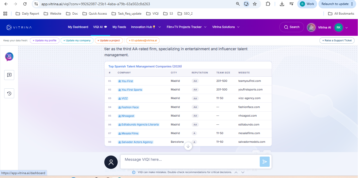Go forward using the browser forward arrow
Screen dimensions: 358x178
[x=15, y=4]
